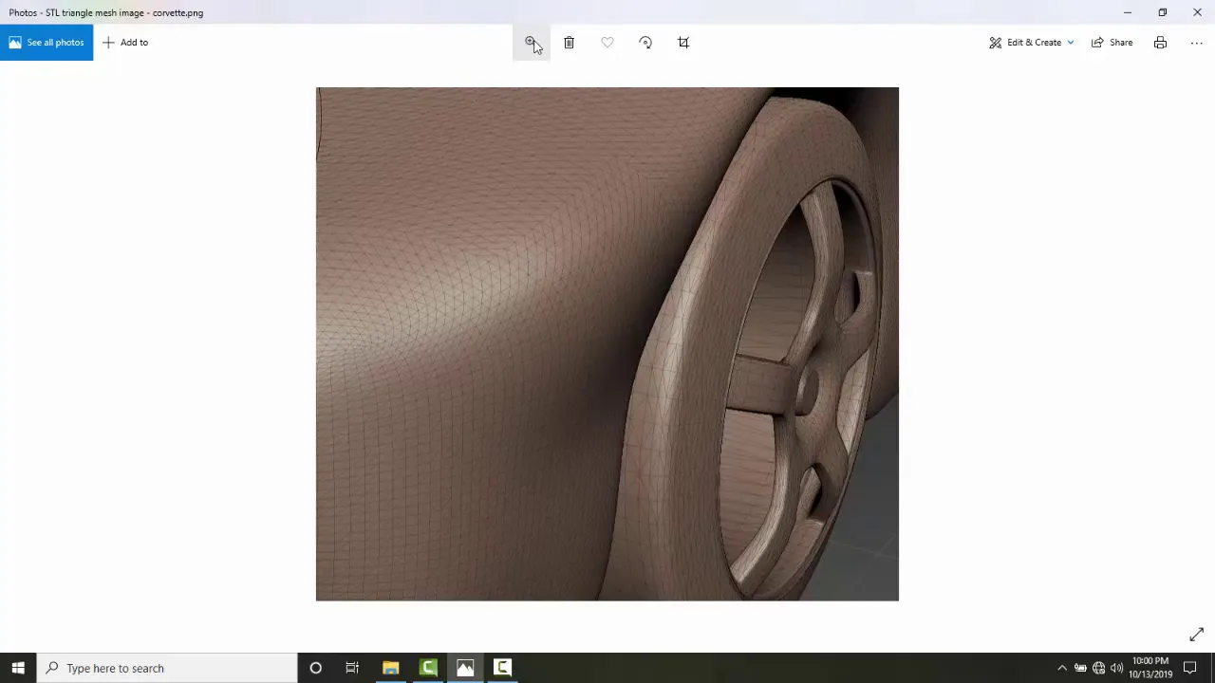Click the Zoom magnifier icon
This screenshot has width=1215, height=683.
tap(532, 42)
